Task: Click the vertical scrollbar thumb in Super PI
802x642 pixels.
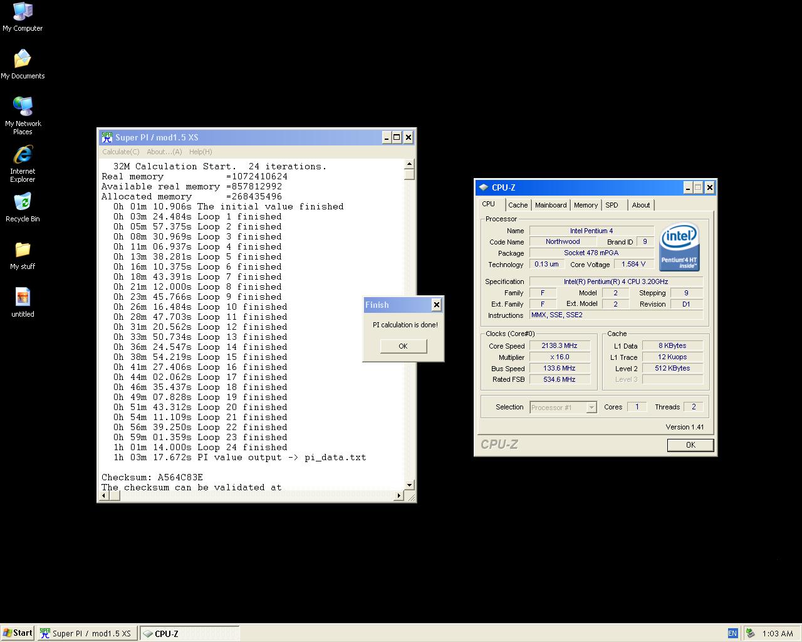Action: [410, 174]
